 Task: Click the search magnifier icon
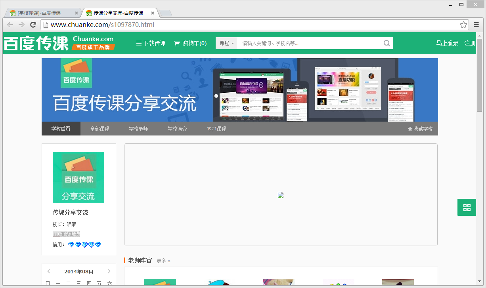coord(387,43)
